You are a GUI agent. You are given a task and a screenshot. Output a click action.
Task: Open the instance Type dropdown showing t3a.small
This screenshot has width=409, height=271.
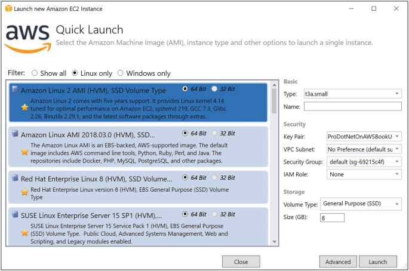pos(353,94)
